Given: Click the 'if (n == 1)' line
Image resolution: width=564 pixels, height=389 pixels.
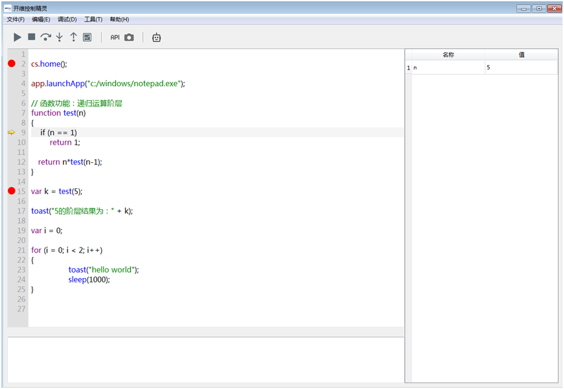Looking at the screenshot, I should pyautogui.click(x=58, y=132).
